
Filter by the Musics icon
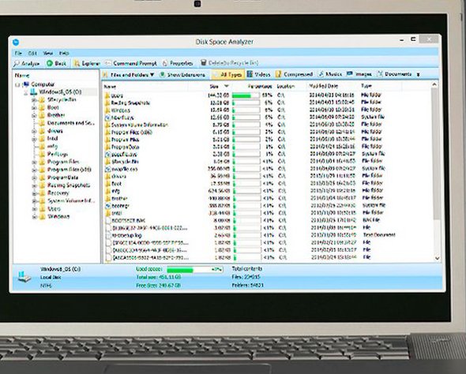pos(321,74)
